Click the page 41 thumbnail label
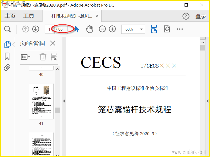Screen dimensions: 210x157 click(41, 124)
